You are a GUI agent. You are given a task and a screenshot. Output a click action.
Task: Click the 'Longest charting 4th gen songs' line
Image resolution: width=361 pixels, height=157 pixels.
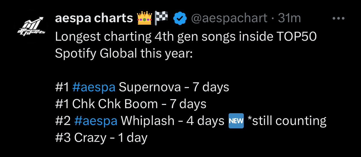click(186, 37)
